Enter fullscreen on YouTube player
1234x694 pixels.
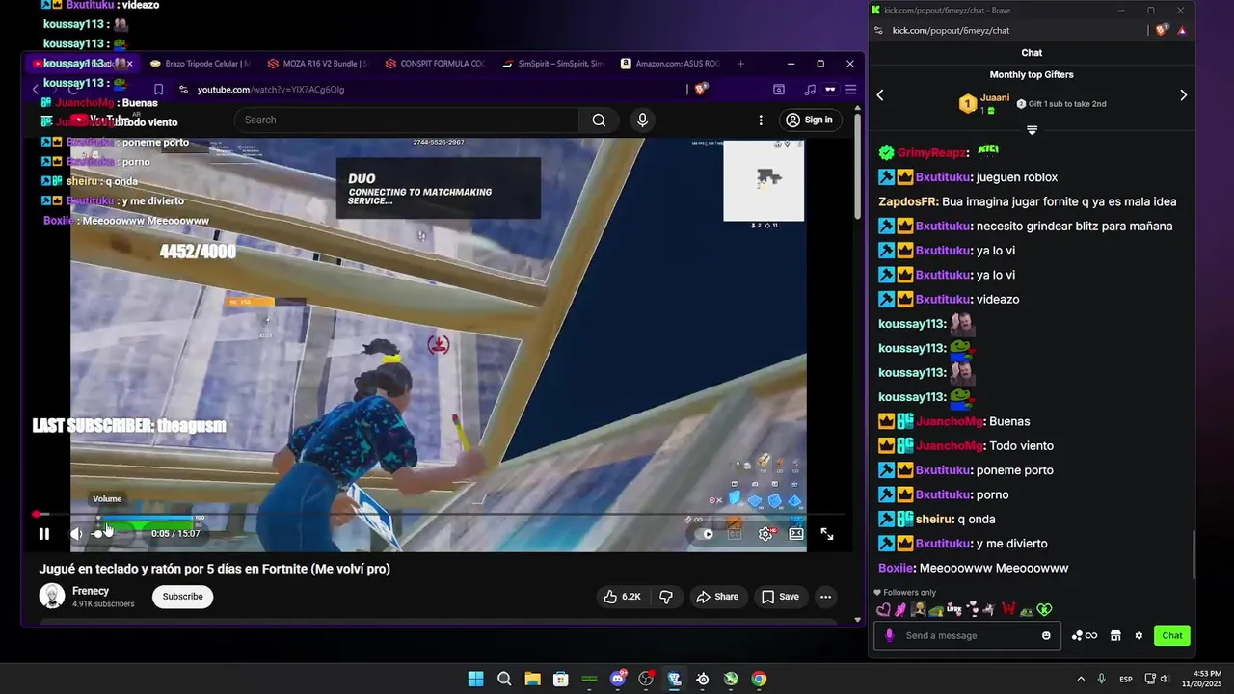pyautogui.click(x=827, y=534)
